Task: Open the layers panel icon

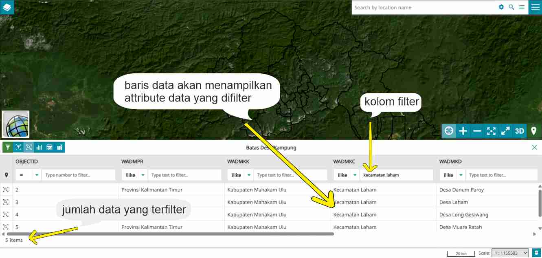Action: pos(7,7)
